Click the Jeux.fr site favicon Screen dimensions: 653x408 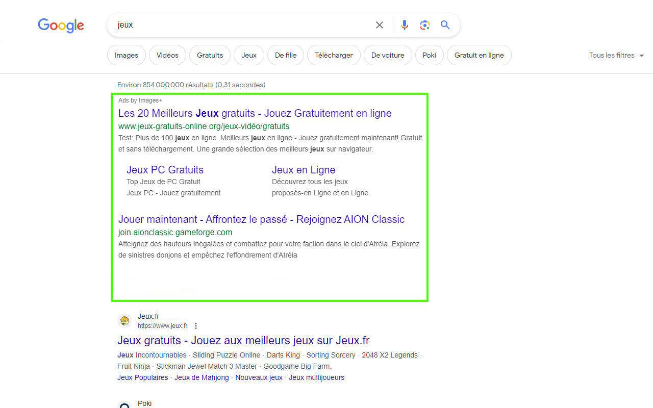click(124, 321)
